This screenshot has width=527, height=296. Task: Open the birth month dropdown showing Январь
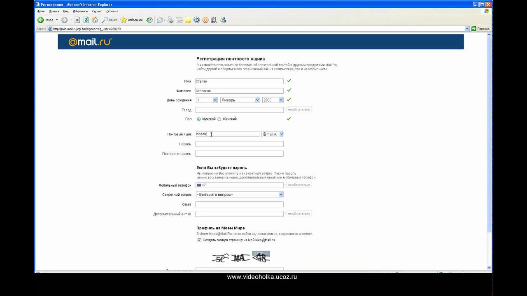(x=240, y=100)
